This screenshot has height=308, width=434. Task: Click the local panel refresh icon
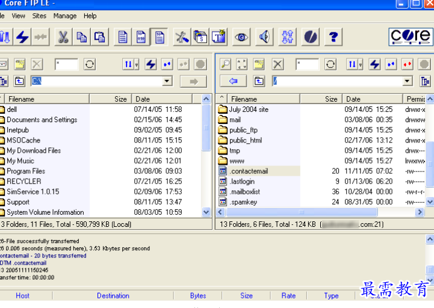click(90, 64)
